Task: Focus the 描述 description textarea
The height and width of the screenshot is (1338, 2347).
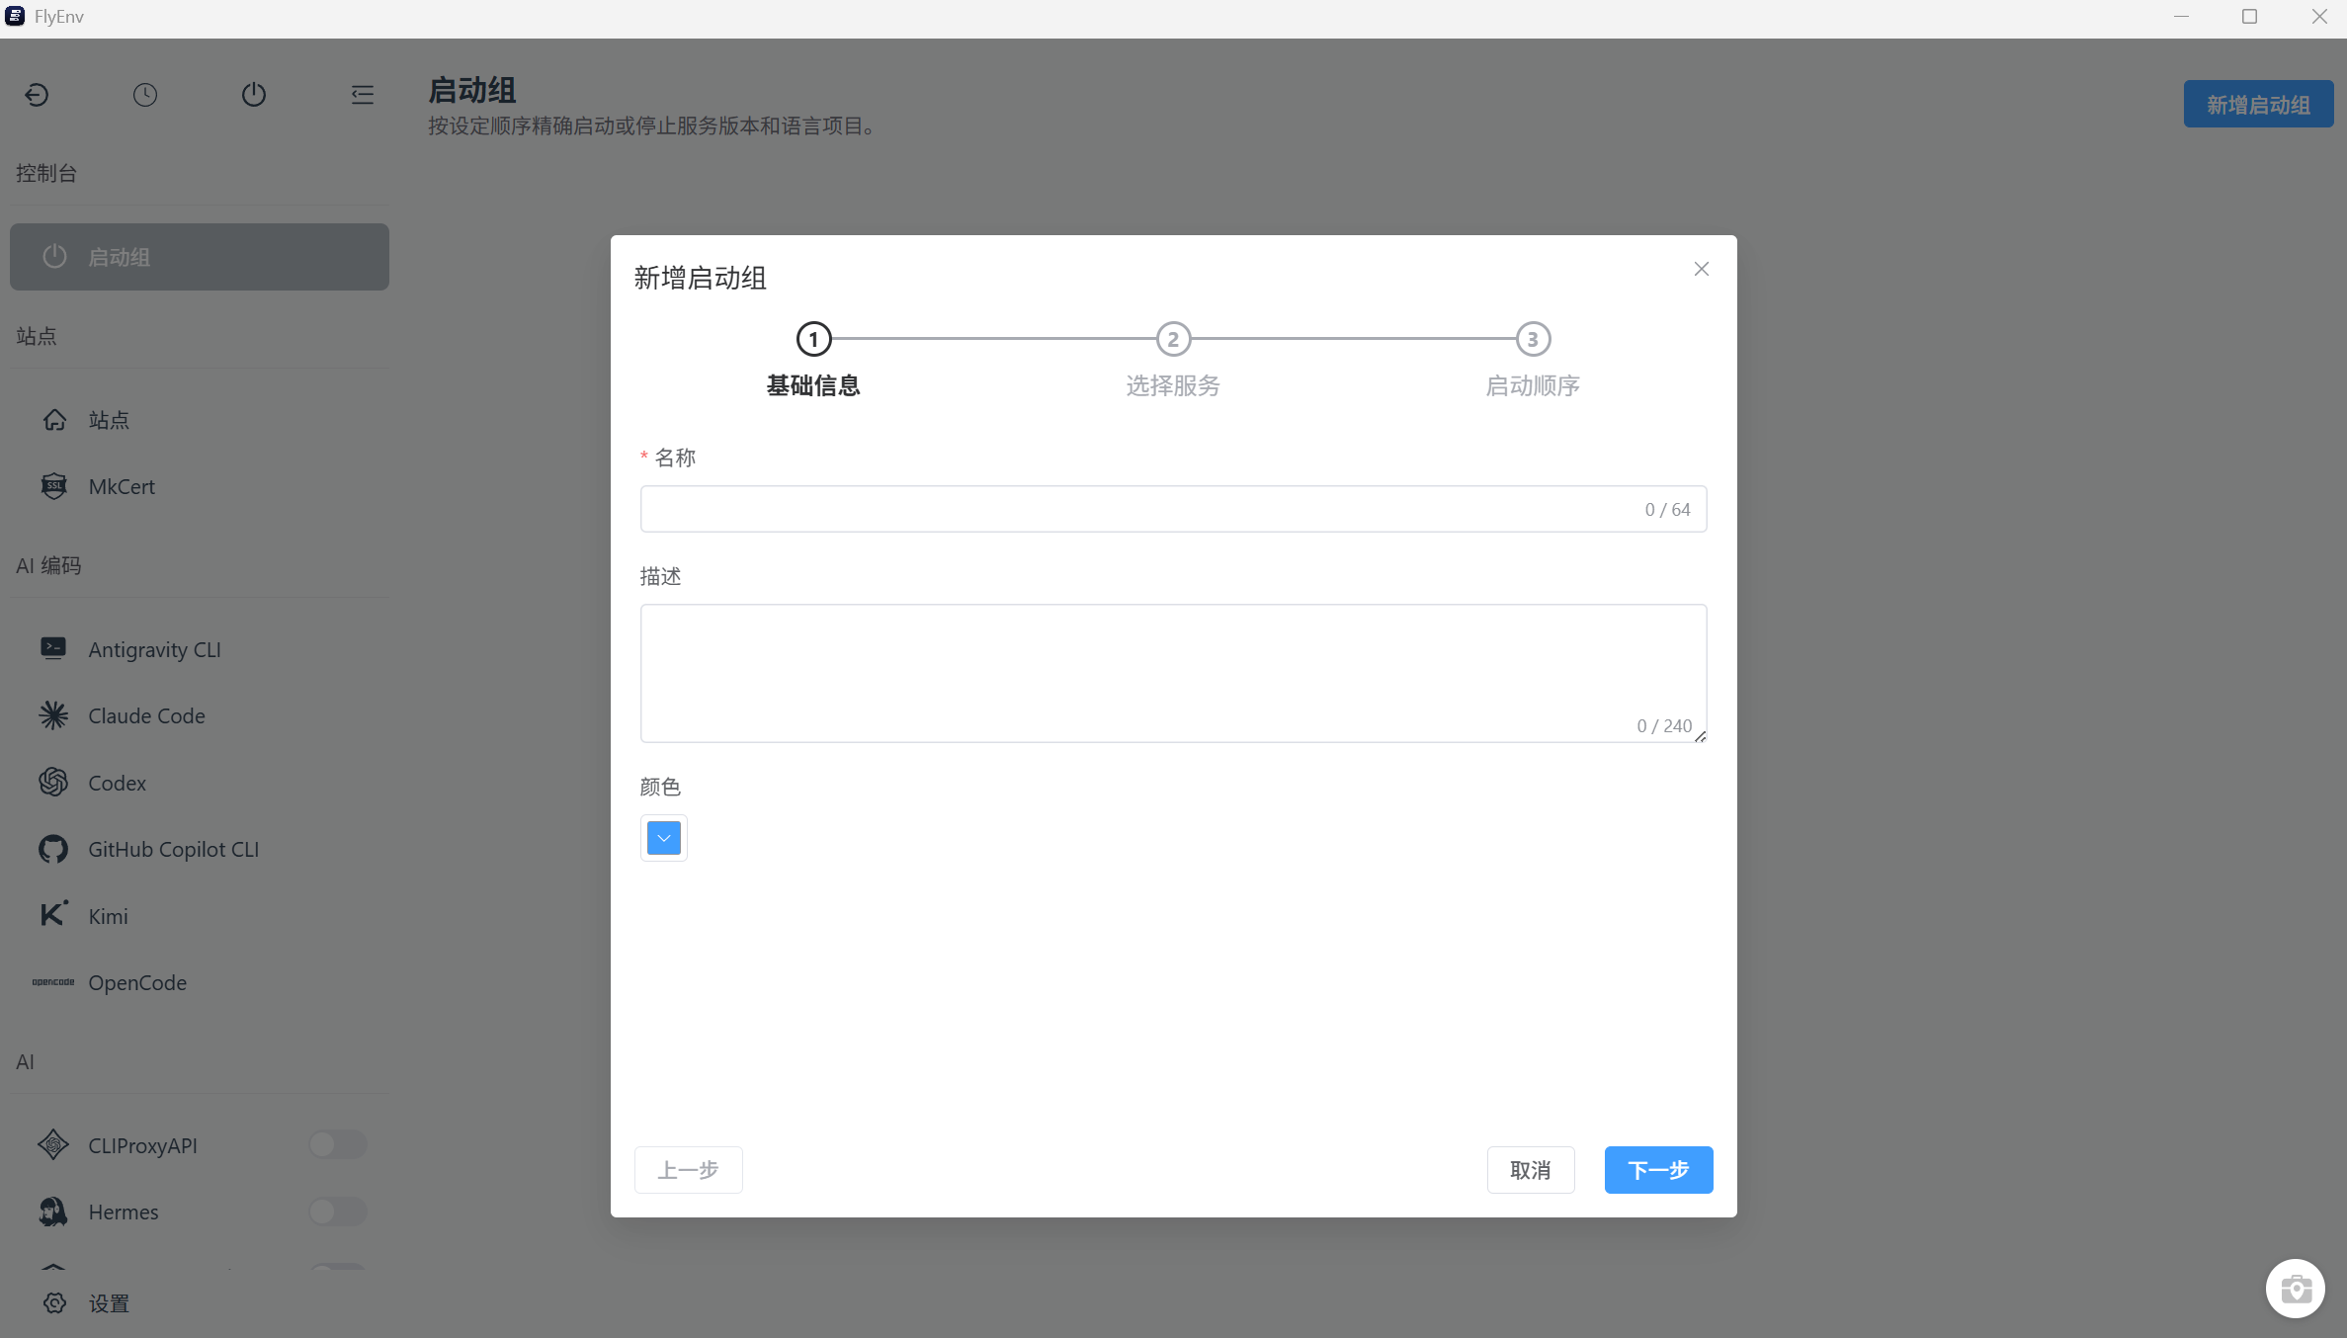Action: coord(1173,673)
